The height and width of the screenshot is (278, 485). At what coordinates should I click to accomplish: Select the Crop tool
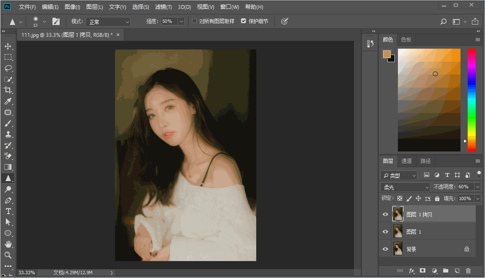tap(8, 90)
